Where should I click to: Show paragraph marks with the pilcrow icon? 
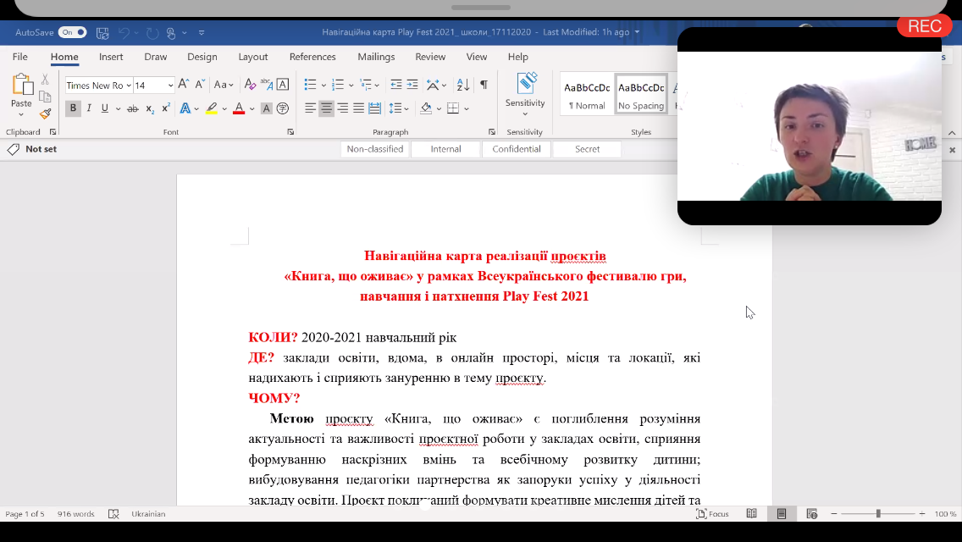pos(484,85)
